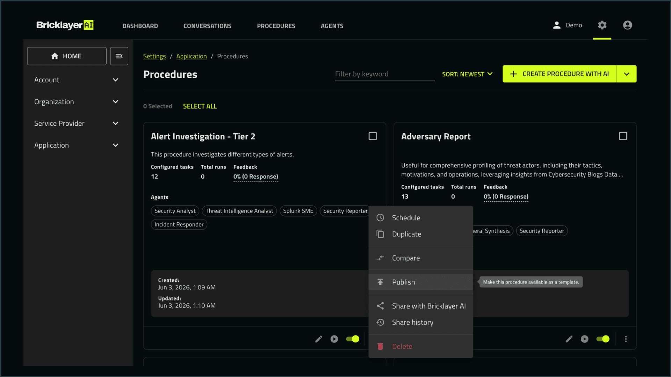Screen dimensions: 671x377
Task: Click the copy icon beside Duplicate
Action: click(380, 234)
